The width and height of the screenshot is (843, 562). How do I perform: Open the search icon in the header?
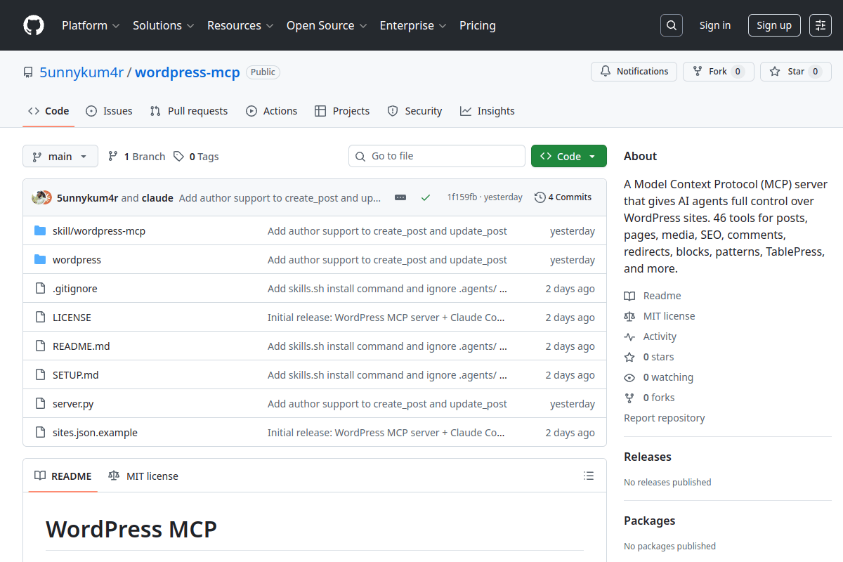(671, 25)
